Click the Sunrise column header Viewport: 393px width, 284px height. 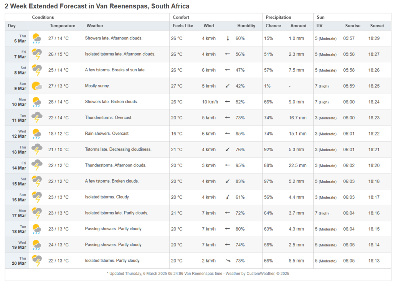(352, 26)
